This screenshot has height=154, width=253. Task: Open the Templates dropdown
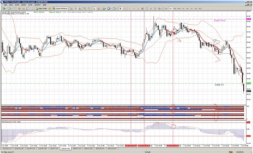115,8
